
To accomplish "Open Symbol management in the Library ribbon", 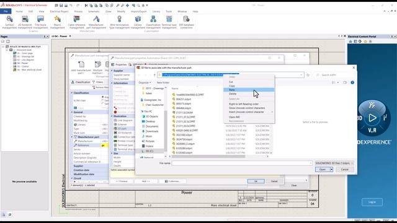I will pos(9,22).
